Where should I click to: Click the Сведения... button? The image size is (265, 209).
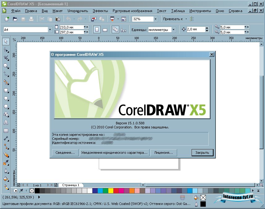[x=65, y=153]
